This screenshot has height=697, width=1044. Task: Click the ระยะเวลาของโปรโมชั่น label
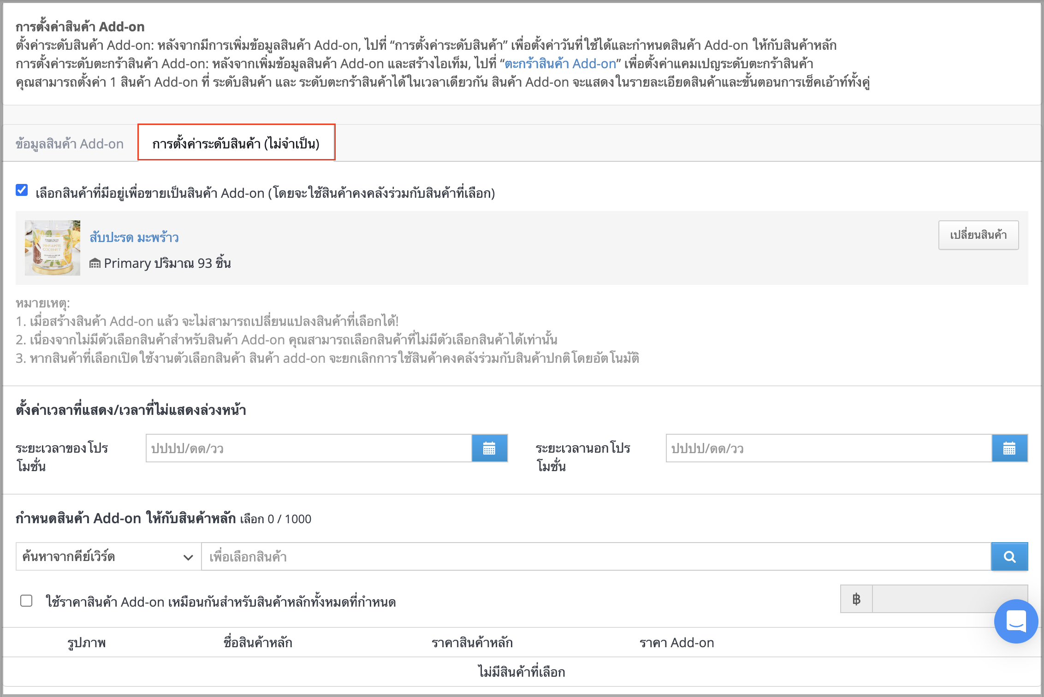[x=62, y=457]
